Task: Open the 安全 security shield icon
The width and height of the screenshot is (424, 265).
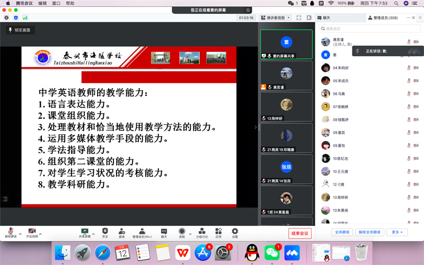Action: pyautogui.click(x=105, y=231)
